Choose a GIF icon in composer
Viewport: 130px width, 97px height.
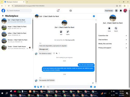tap(44, 87)
